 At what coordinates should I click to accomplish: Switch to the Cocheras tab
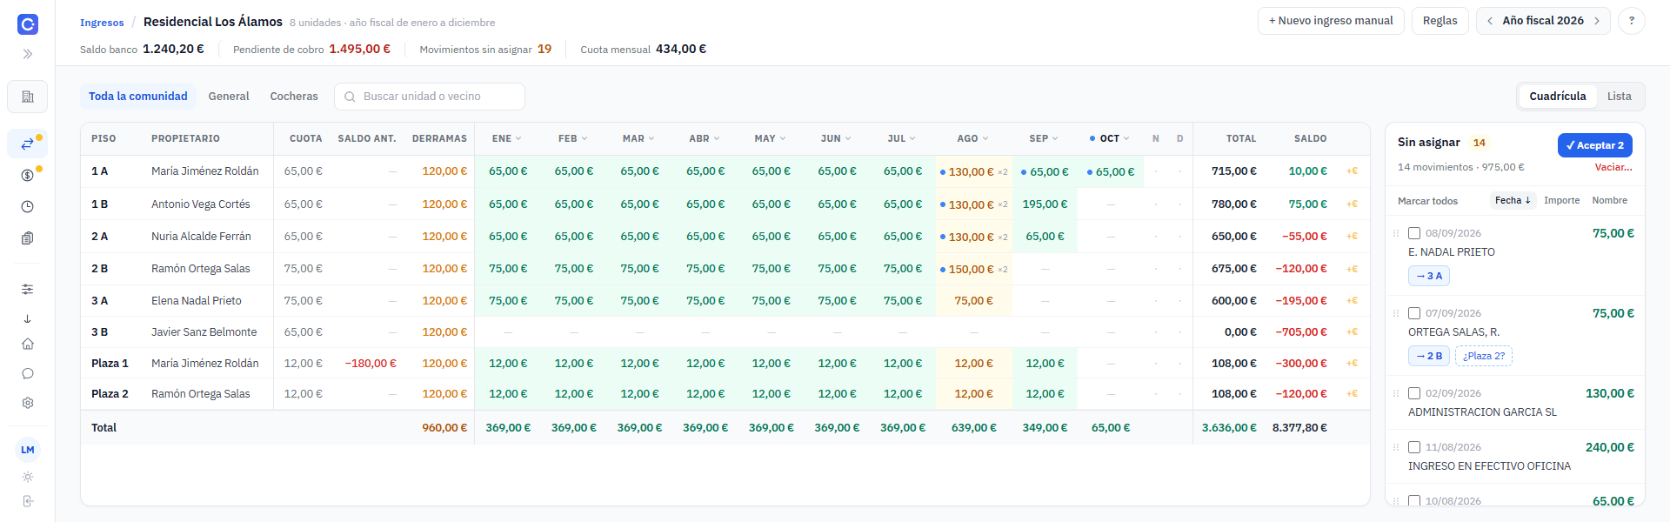pos(294,97)
